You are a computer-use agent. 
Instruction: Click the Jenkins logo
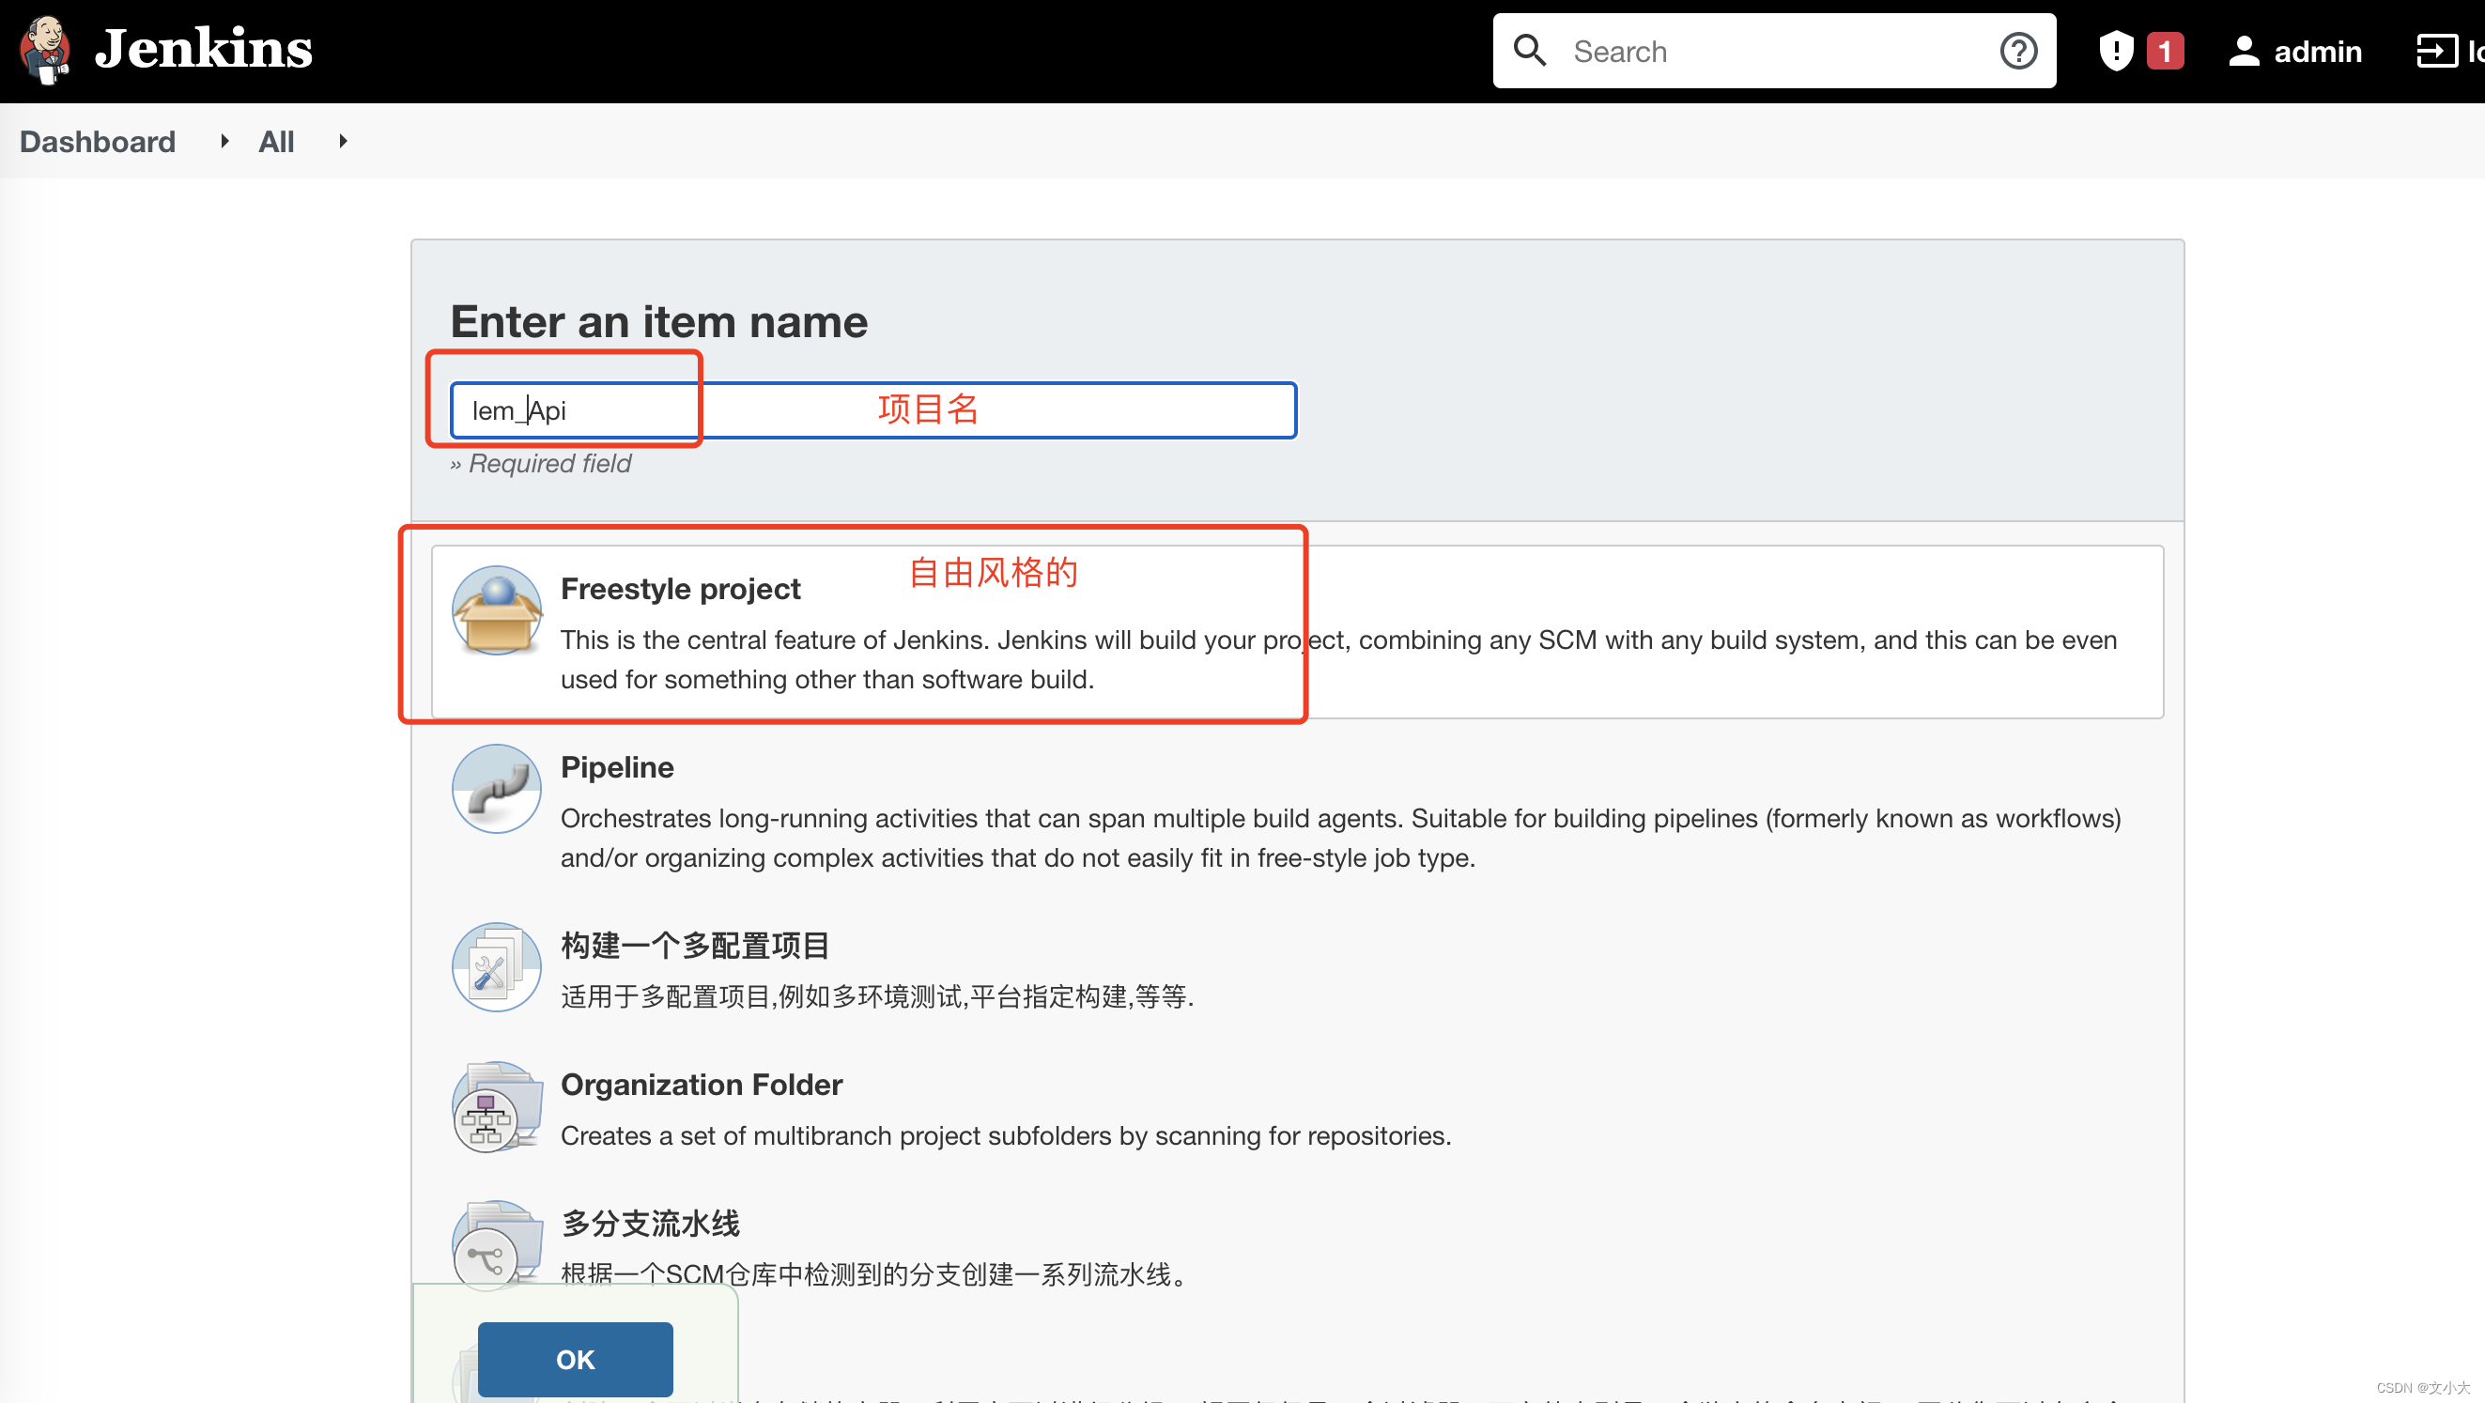pyautogui.click(x=44, y=50)
